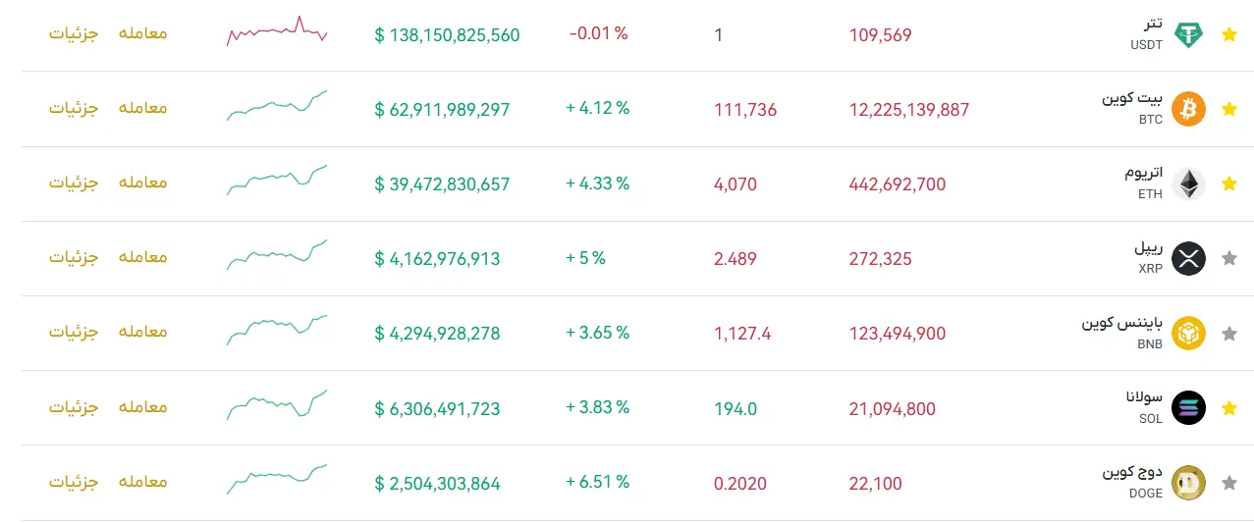
Task: Click the Bitcoin BTC coin icon
Action: pos(1189,109)
